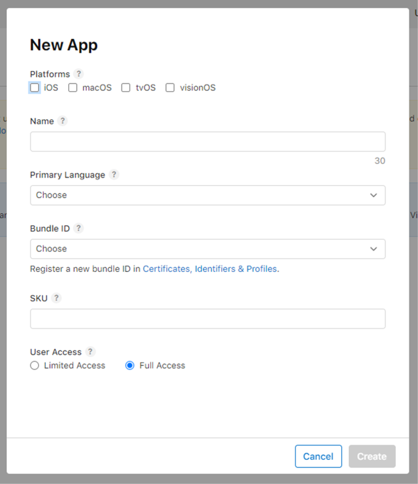Click the help icon next to Platforms
The image size is (418, 484).
coord(78,74)
